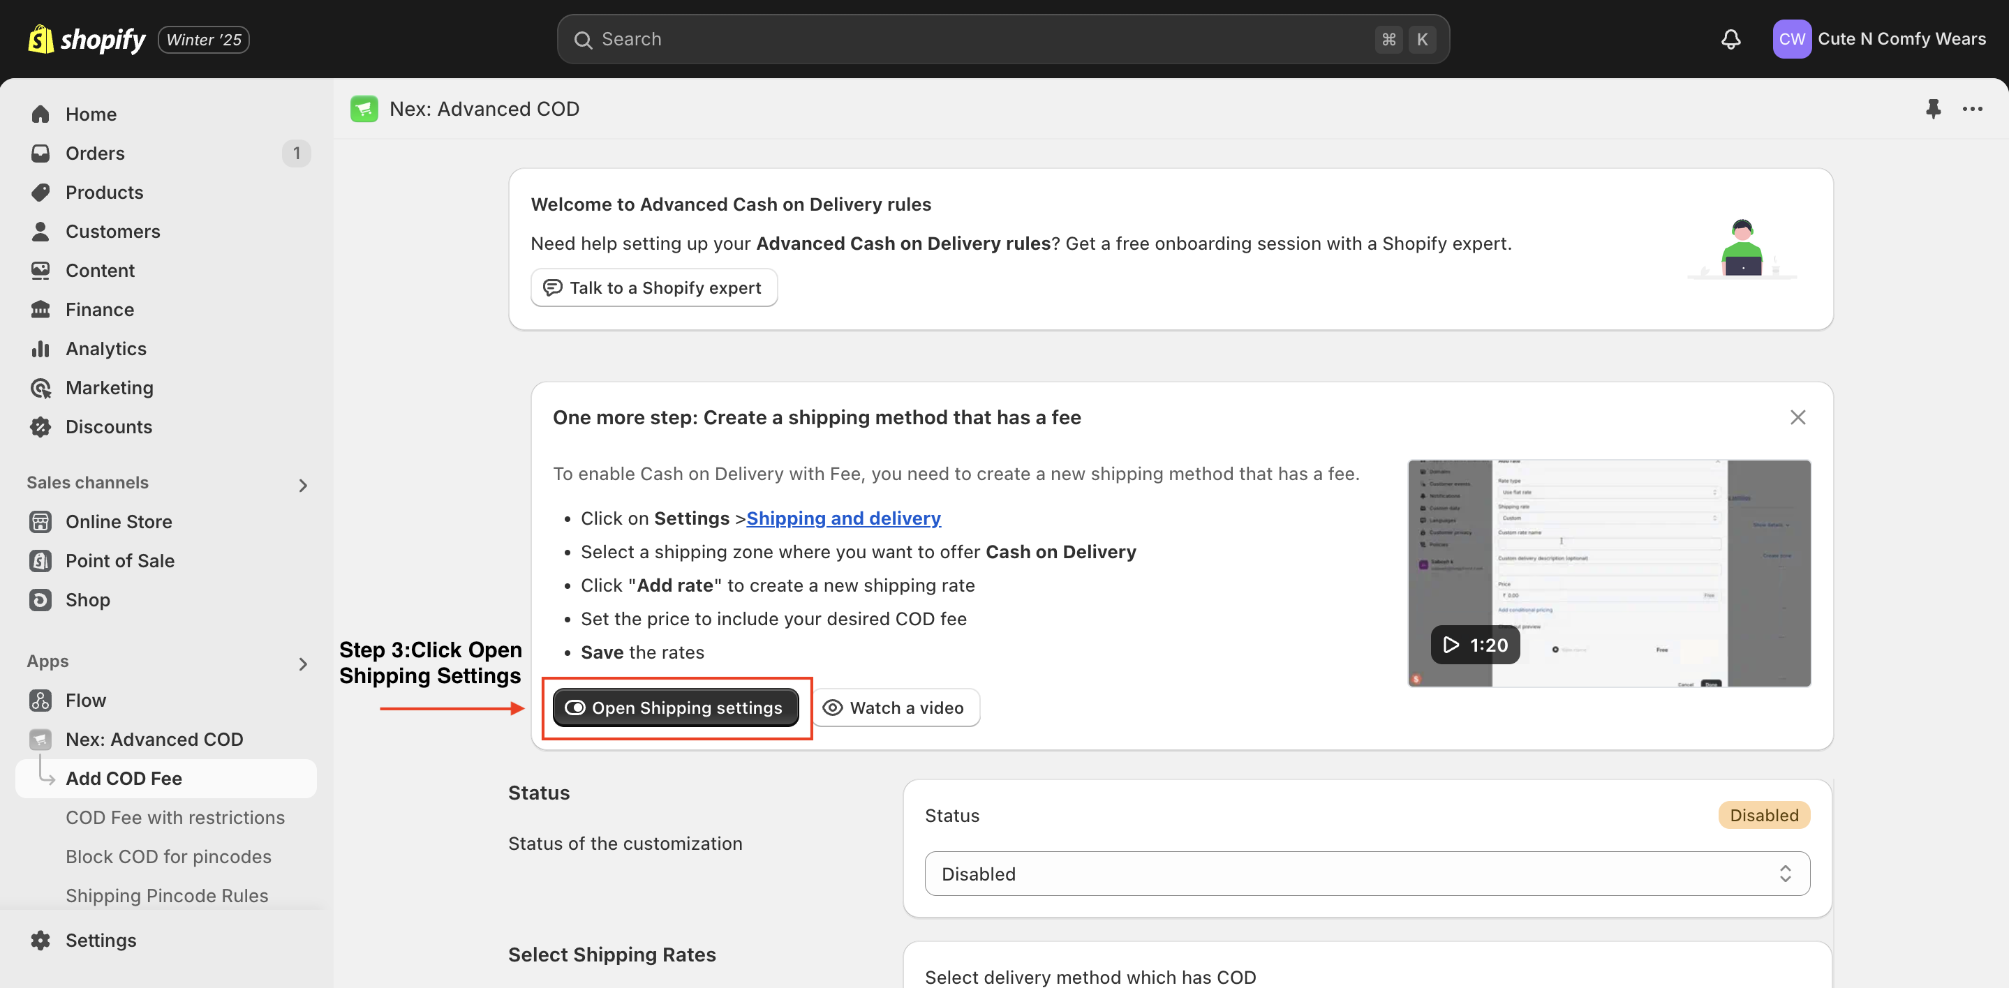This screenshot has height=988, width=2009.
Task: Click the Shopify logo
Action: point(87,39)
